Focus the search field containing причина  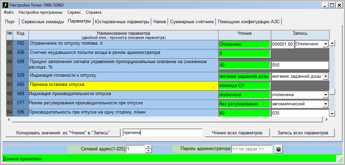(162, 133)
